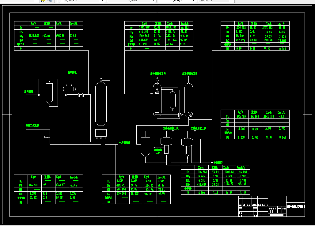Select cell value 46.56 in the bottom-left table
The width and height of the screenshot is (315, 226).
(x=74, y=185)
